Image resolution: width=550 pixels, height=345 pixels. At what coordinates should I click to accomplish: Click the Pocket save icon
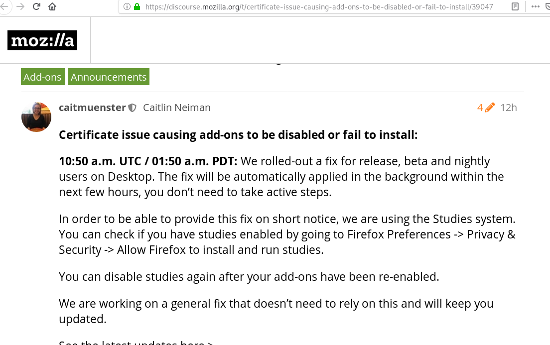point(548,7)
